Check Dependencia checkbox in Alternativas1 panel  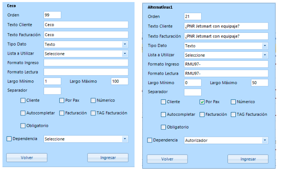point(150,140)
